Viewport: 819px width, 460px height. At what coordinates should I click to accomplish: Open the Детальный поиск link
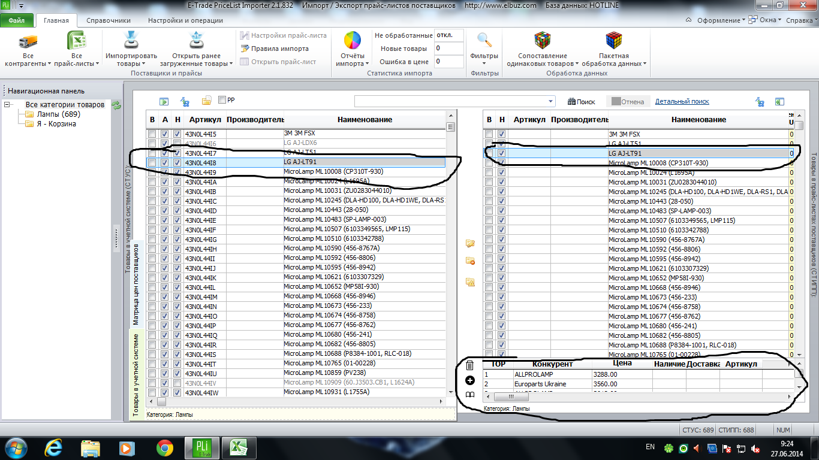pyautogui.click(x=682, y=102)
